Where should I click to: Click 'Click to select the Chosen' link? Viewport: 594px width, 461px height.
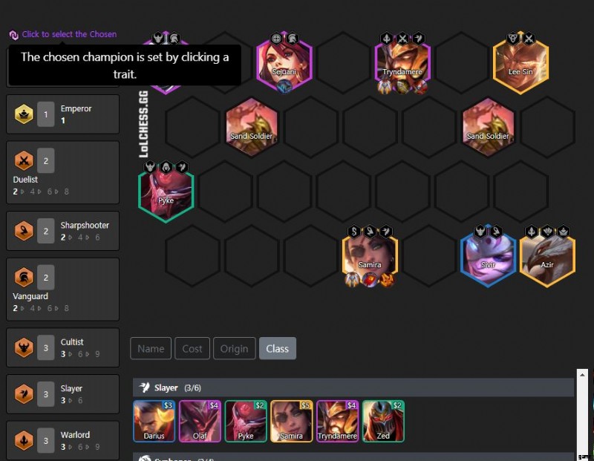coord(69,34)
